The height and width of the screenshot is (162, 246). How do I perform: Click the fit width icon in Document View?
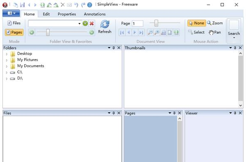pos(176,32)
